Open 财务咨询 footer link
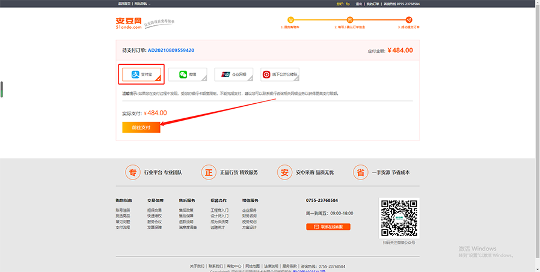This screenshot has width=540, height=272. [x=250, y=216]
